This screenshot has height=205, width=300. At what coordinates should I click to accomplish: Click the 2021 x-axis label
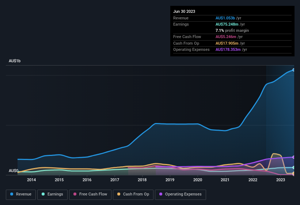pyautogui.click(x=225, y=180)
